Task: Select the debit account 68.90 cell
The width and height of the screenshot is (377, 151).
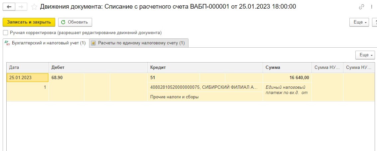Action: pos(66,78)
